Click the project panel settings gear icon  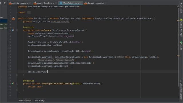[x=1, y=3]
